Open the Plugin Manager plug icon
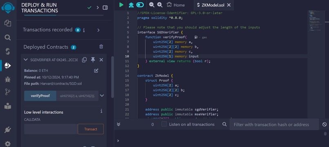This screenshot has height=147, width=329. point(8,130)
